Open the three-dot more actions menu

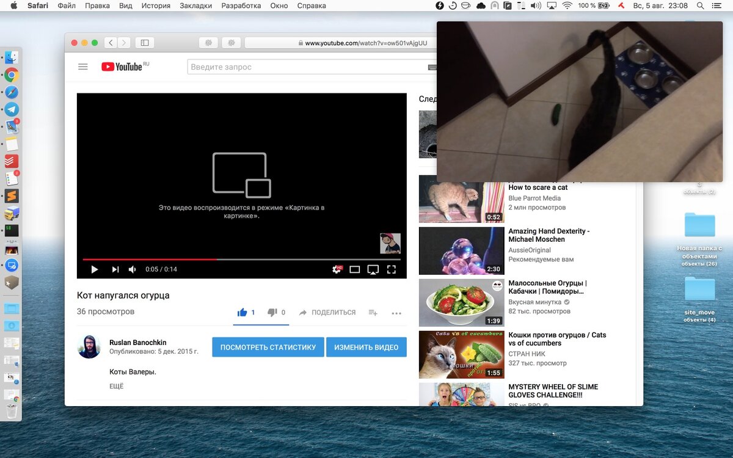tap(396, 313)
